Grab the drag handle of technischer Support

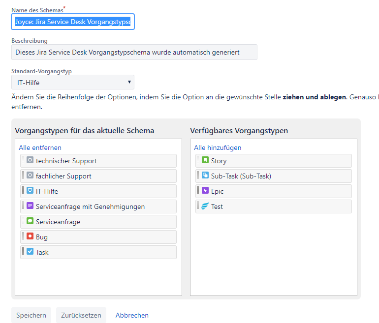tap(23, 160)
